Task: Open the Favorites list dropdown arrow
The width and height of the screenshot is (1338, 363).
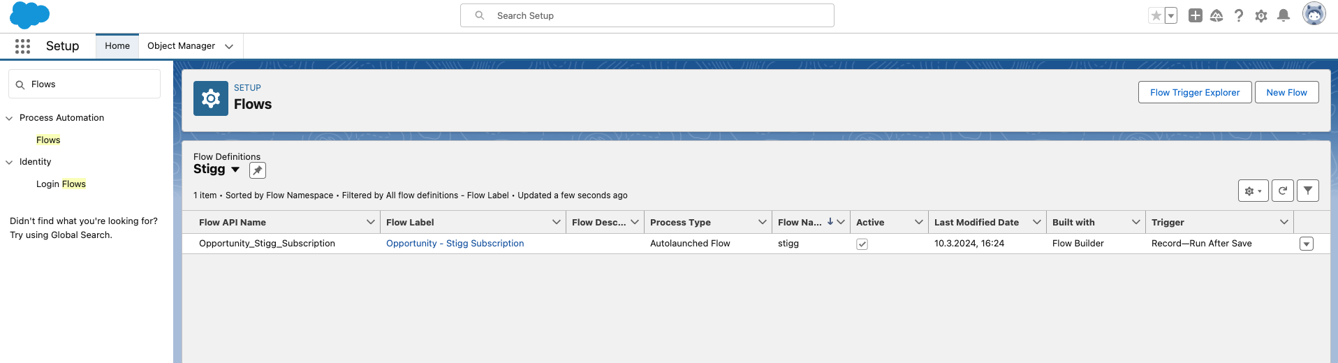Action: click(1171, 15)
